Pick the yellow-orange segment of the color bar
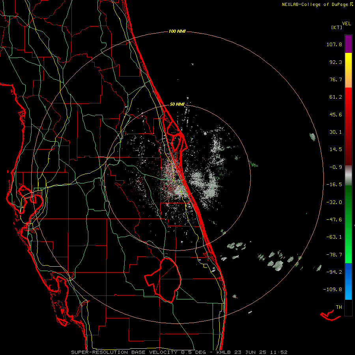This screenshot has width=355, height=355. tap(348, 70)
